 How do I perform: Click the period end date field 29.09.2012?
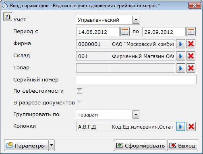164,32
